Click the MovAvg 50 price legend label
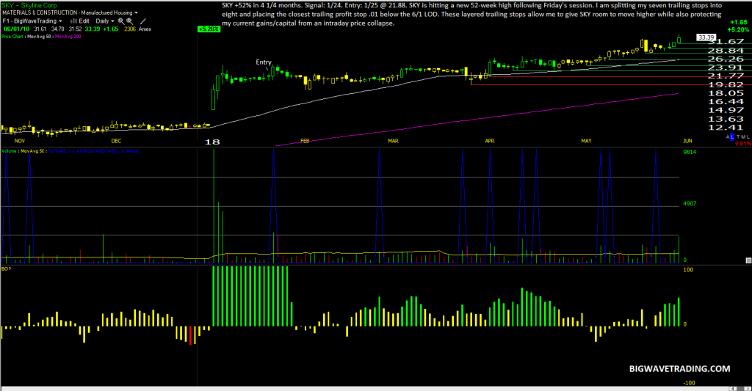The image size is (752, 391). 40,37
